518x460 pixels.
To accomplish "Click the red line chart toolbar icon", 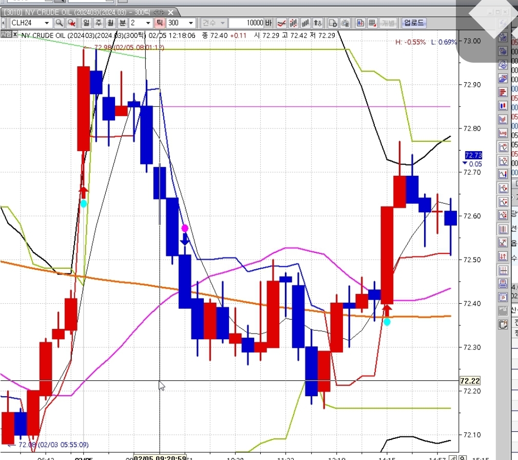I will tap(281, 23).
